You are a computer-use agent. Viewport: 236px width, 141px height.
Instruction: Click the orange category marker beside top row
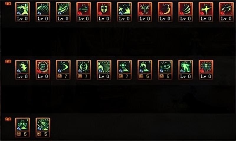pos(8,4)
